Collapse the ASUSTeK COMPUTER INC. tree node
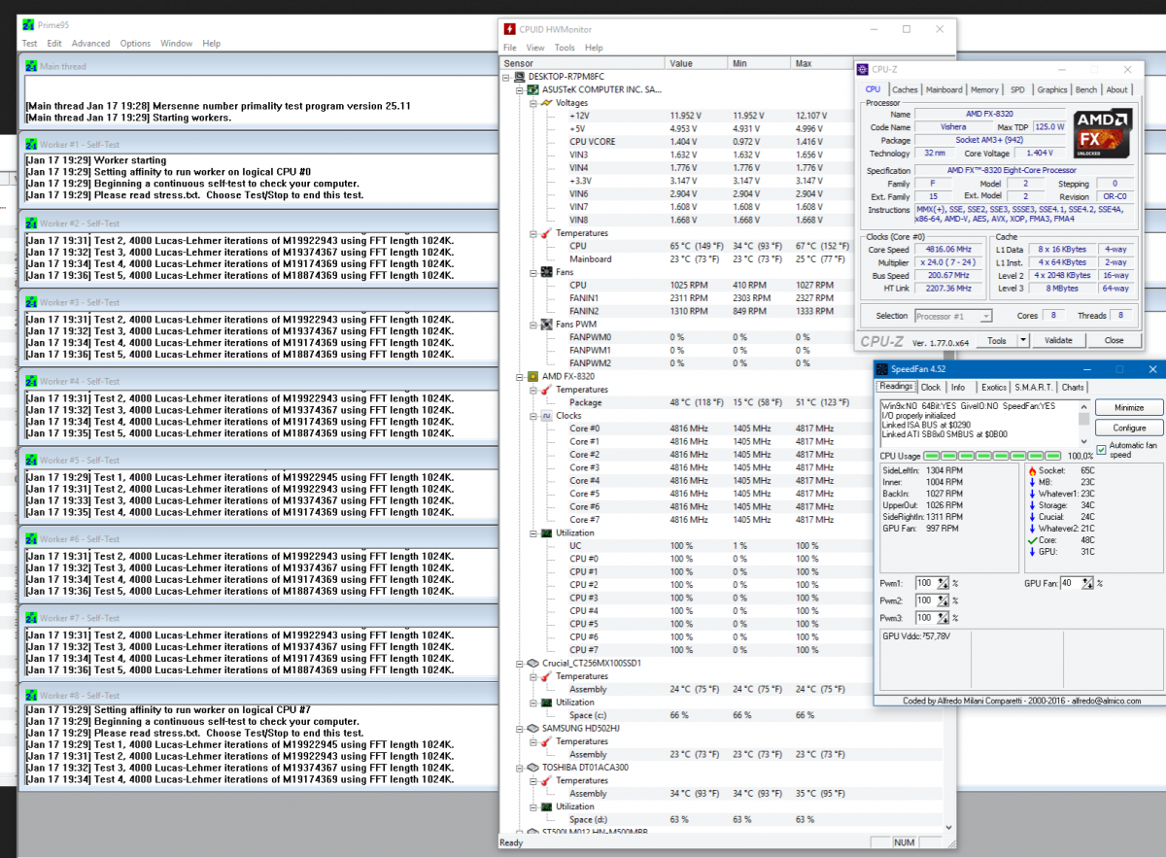The width and height of the screenshot is (1166, 858). click(519, 89)
